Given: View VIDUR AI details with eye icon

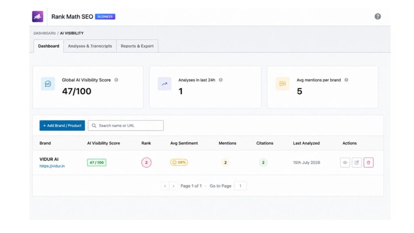Looking at the screenshot, I should 345,163.
